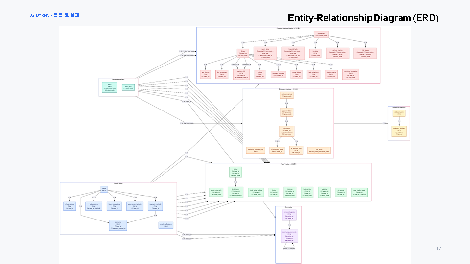
Task: Select the funds entity box
Action: coord(274,192)
